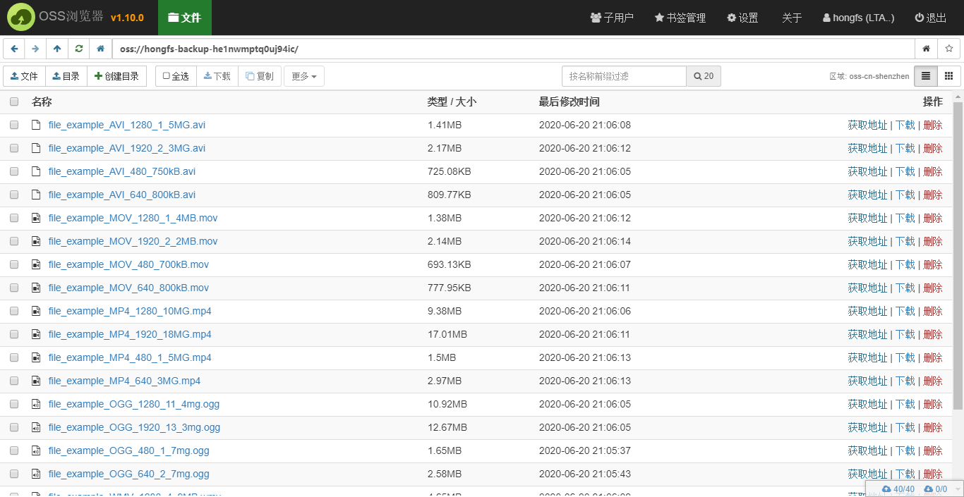Image resolution: width=964 pixels, height=497 pixels.
Task: Click the 下载 toolbar button
Action: (x=217, y=76)
